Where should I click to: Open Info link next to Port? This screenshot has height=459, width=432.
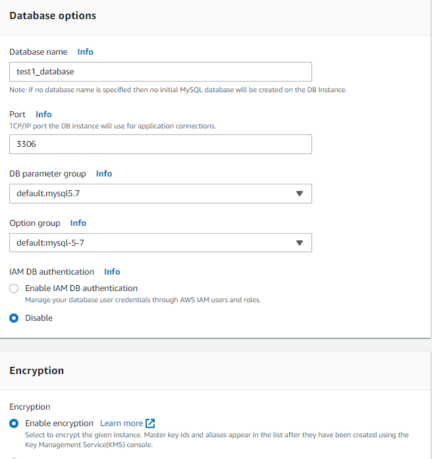[43, 115]
